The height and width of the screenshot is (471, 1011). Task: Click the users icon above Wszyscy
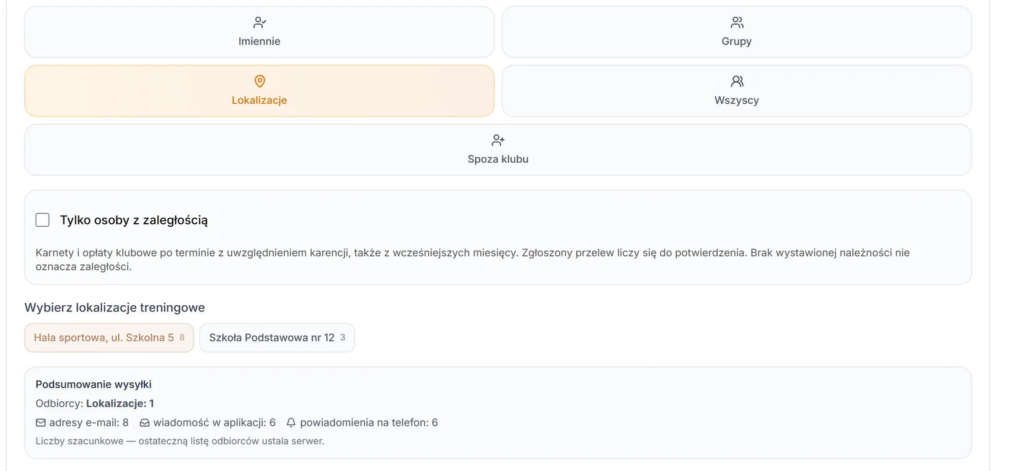737,81
